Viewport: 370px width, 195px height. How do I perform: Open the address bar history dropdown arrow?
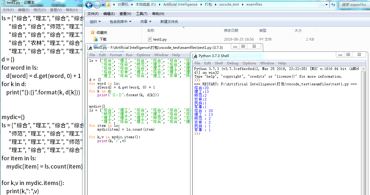326,4
